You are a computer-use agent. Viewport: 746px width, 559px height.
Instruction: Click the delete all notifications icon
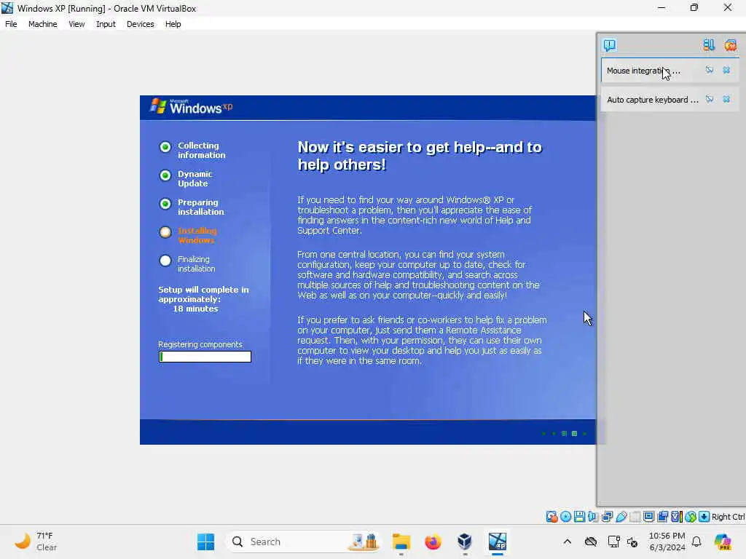(x=730, y=45)
